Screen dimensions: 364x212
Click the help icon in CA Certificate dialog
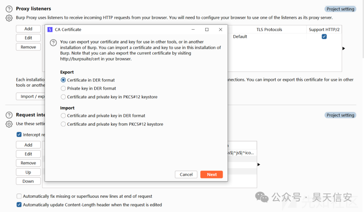coord(53,43)
